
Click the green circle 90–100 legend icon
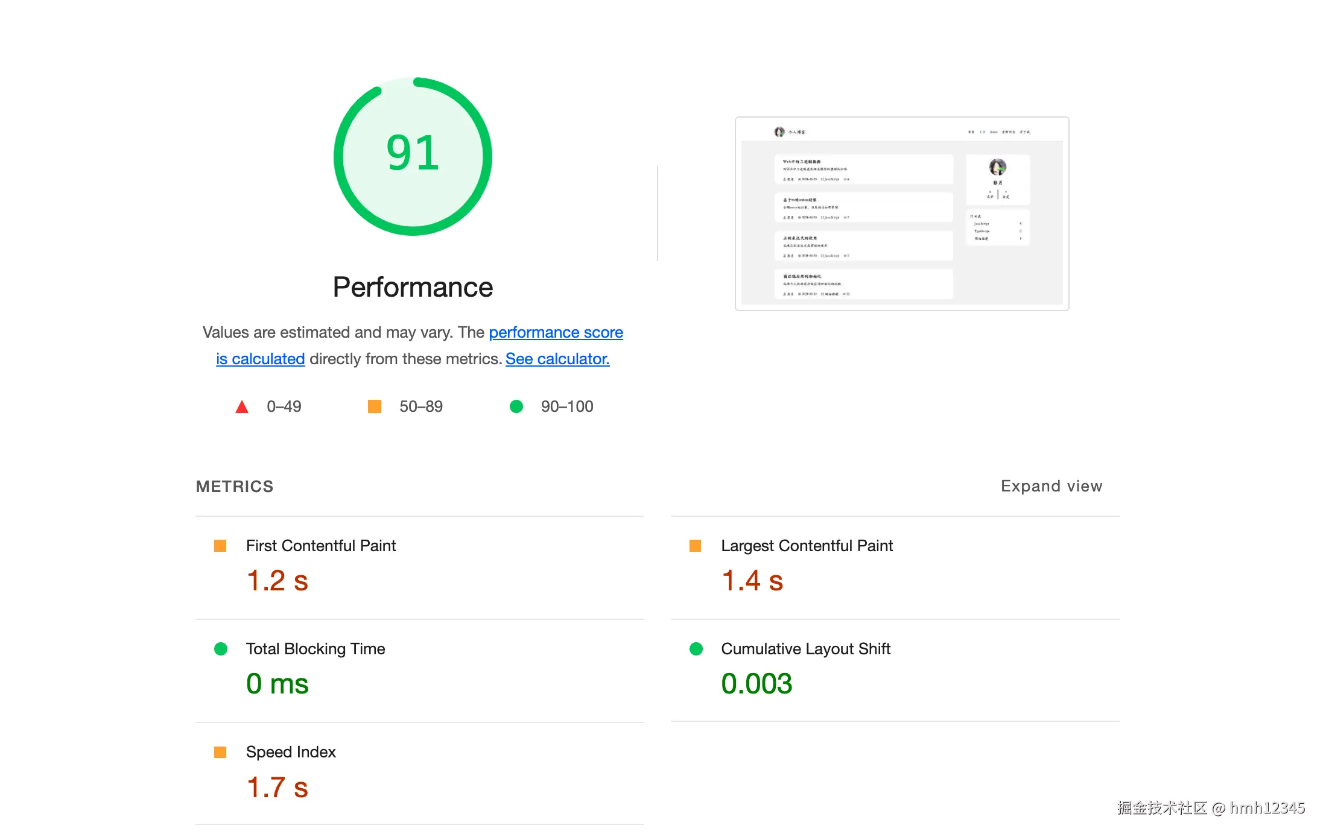(x=516, y=406)
